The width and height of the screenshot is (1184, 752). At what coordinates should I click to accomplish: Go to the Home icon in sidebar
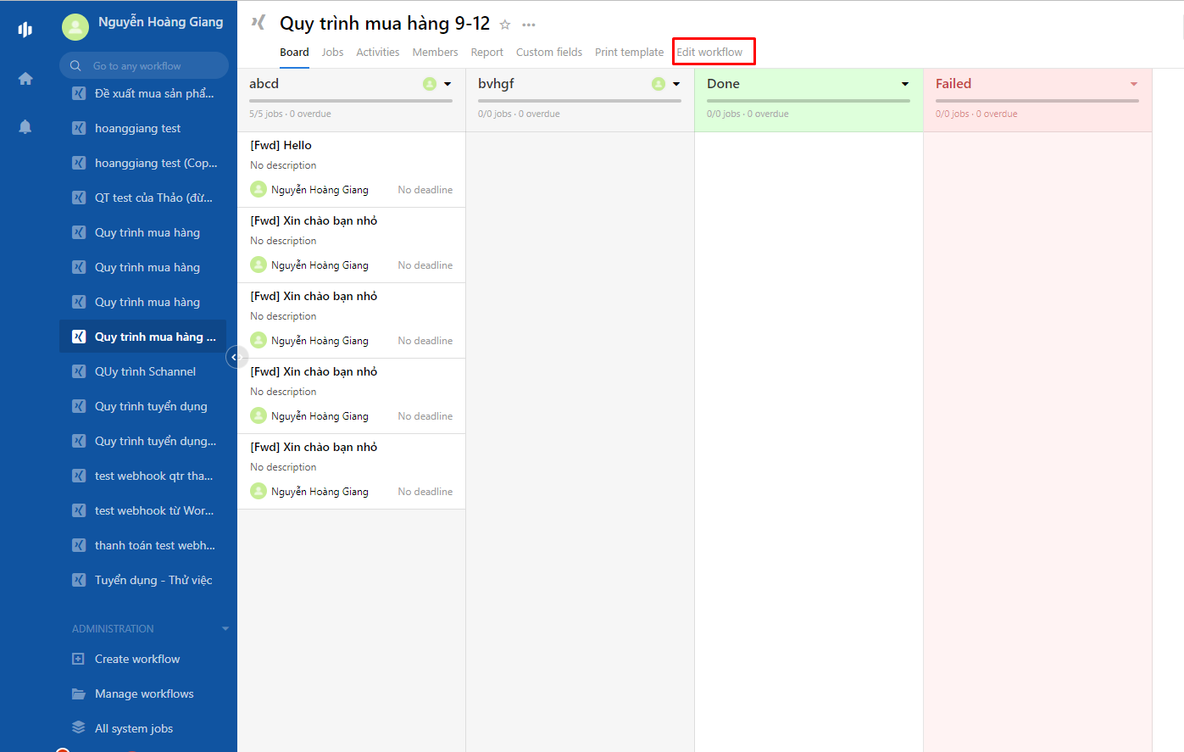click(25, 77)
